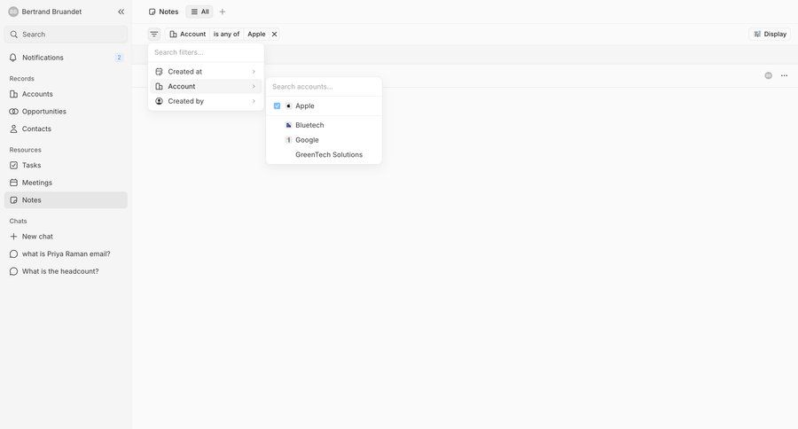Click the person icon beside Created by
Viewport: 798px width, 429px height.
(159, 101)
